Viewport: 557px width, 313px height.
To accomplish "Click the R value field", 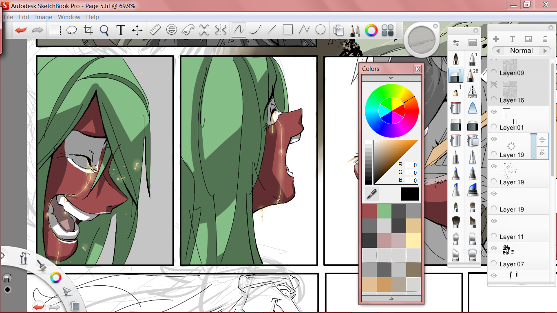I will tap(411, 165).
